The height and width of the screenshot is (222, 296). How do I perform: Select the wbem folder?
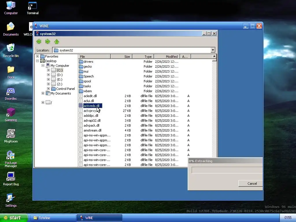click(88, 91)
